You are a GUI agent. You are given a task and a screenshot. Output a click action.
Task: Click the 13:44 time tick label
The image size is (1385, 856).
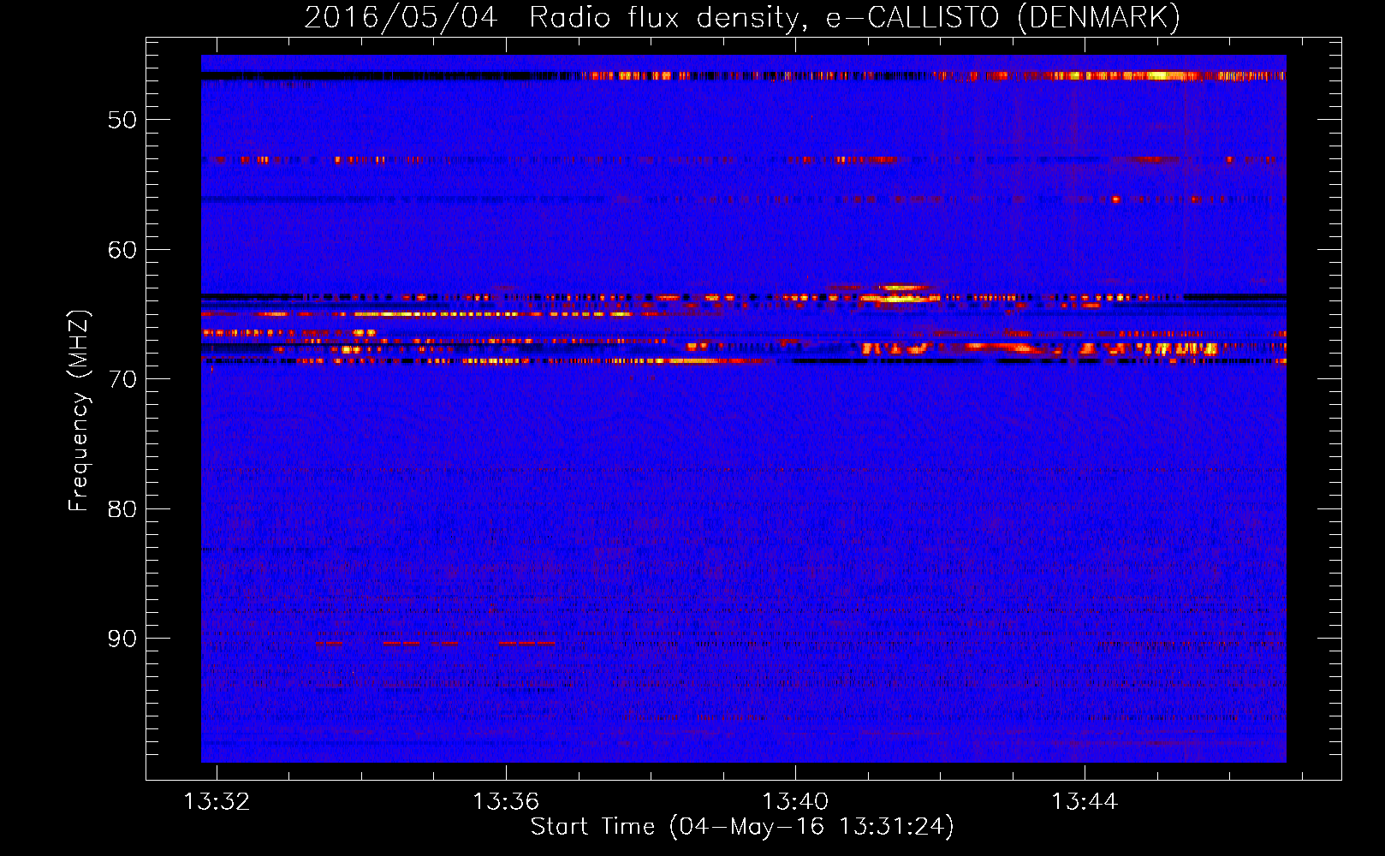click(x=1085, y=801)
